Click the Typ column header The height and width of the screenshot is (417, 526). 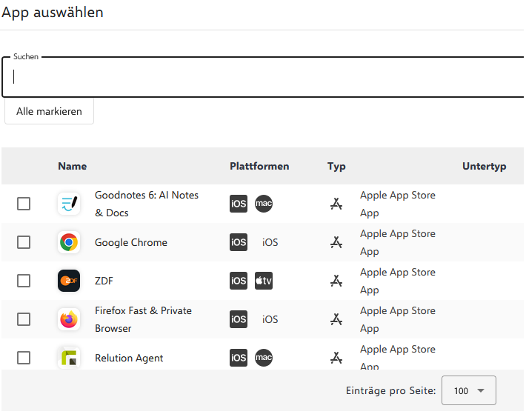click(x=336, y=166)
